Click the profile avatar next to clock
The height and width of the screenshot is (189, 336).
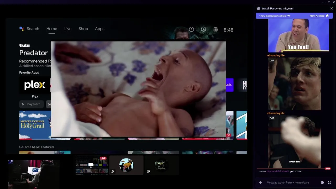tap(216, 29)
